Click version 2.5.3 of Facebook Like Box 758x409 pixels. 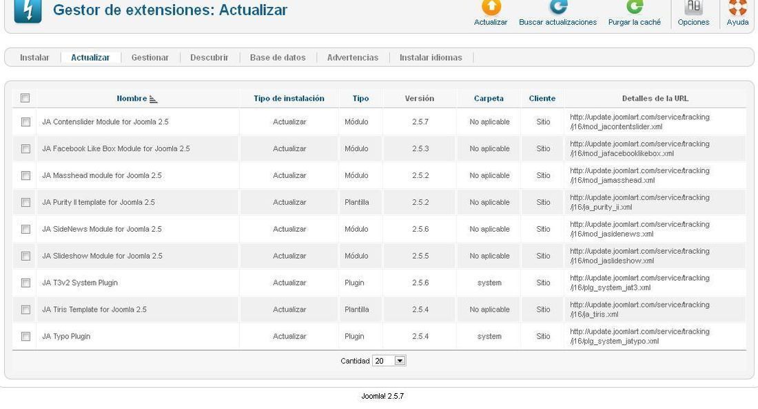point(420,148)
